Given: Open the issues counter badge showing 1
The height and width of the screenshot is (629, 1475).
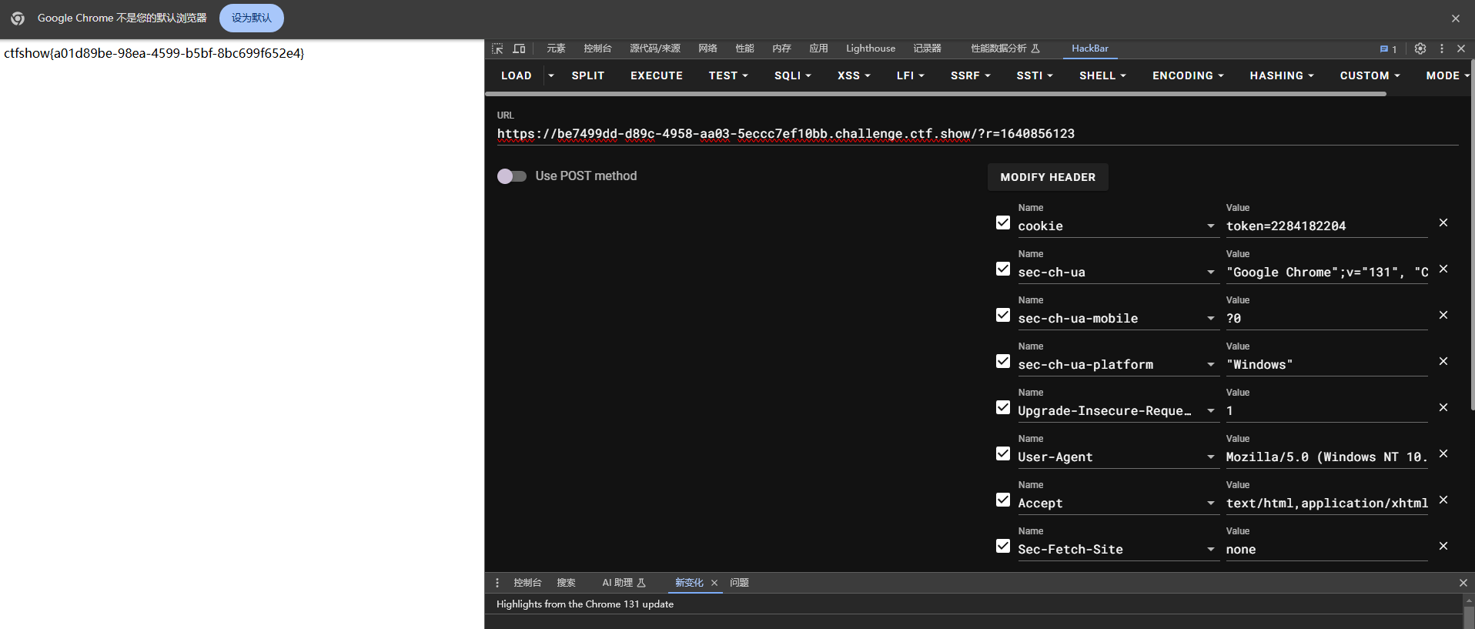Looking at the screenshot, I should click(x=1389, y=49).
